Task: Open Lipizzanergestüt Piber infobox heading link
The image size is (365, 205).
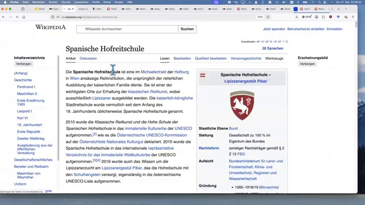Action: (x=246, y=81)
